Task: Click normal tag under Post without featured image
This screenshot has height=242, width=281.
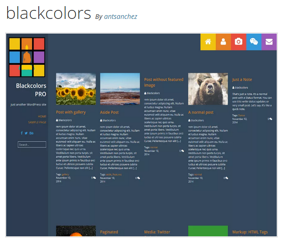Action: coord(154,147)
